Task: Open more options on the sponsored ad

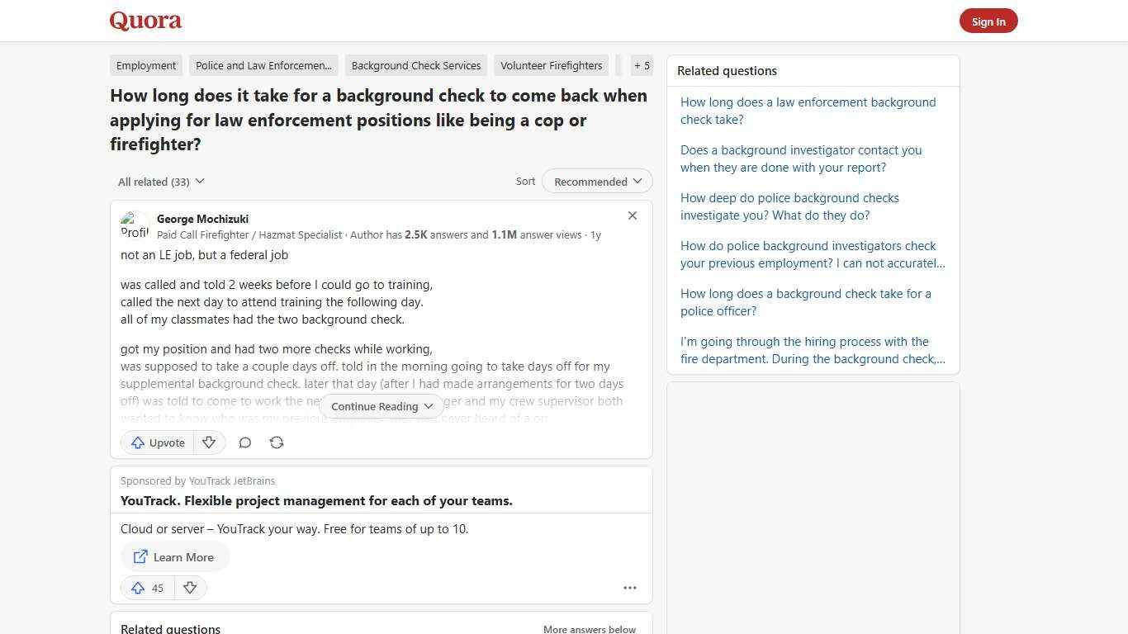Action: pos(630,587)
